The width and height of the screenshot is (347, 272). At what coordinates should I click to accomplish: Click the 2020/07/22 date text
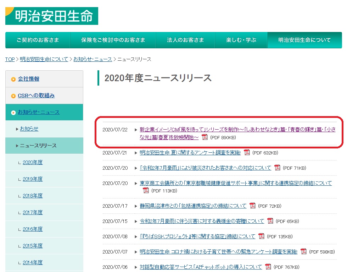115,130
